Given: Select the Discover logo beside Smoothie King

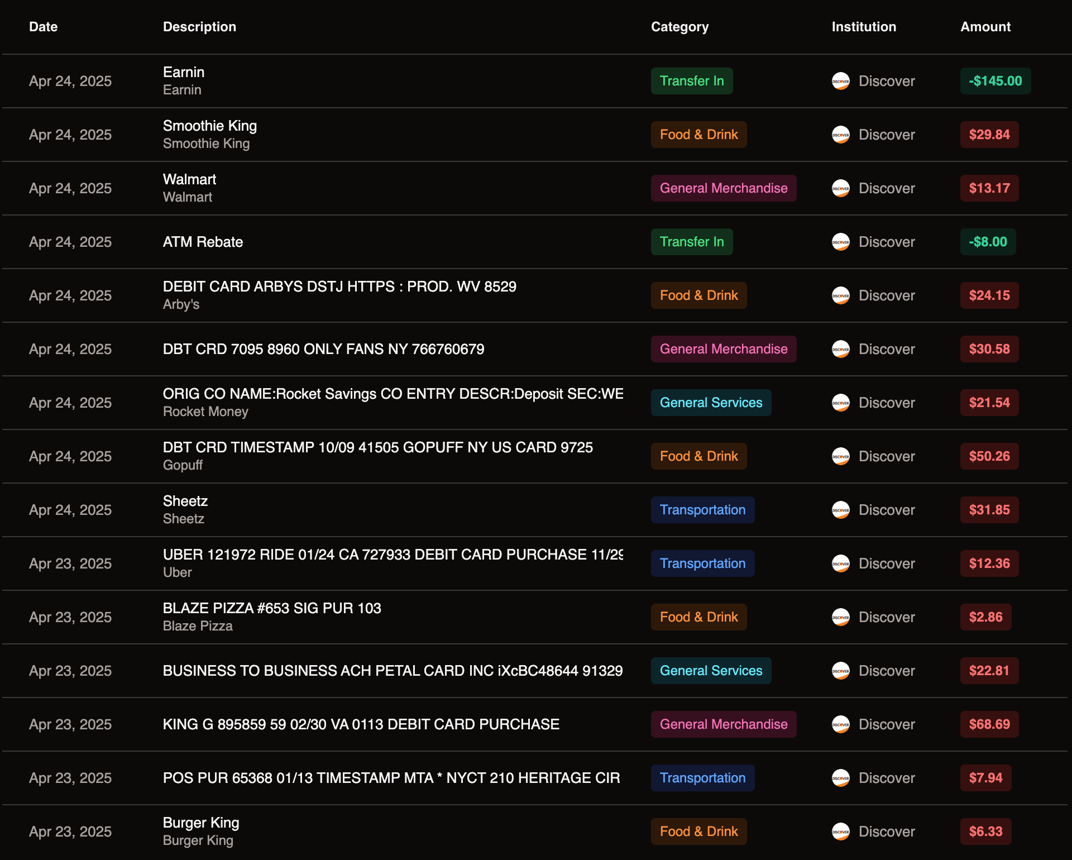Looking at the screenshot, I should 841,135.
